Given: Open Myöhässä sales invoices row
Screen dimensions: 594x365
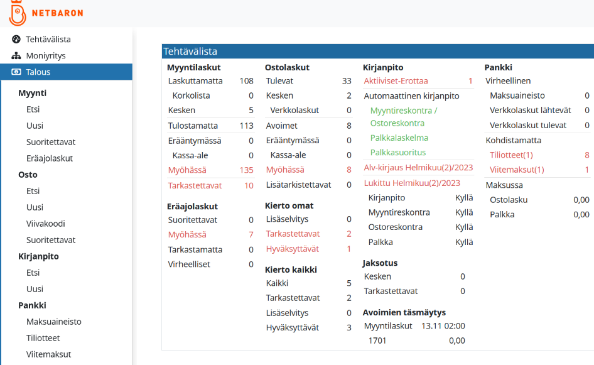Looking at the screenshot, I should coord(187,170).
